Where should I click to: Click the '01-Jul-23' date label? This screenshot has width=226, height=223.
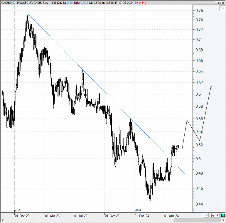[81, 216]
